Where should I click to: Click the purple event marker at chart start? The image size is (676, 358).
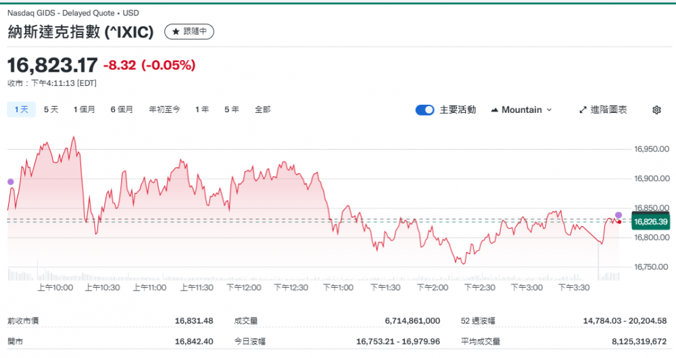10,182
